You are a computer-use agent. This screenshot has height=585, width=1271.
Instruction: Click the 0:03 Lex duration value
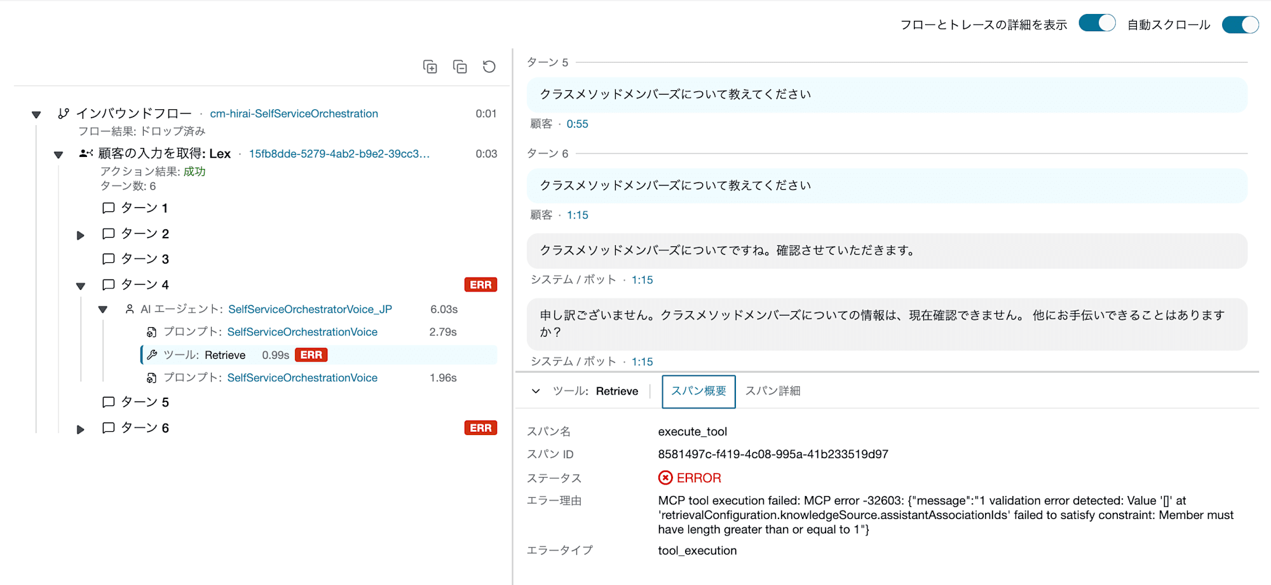point(487,154)
